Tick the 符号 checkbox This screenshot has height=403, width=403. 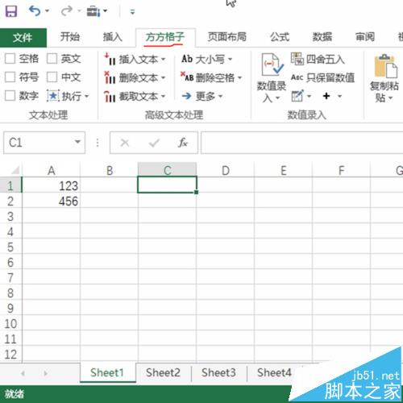(x=10, y=77)
